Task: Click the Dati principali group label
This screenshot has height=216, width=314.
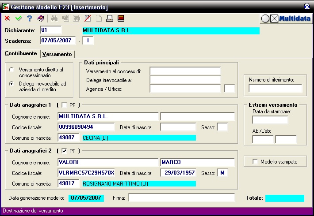Action: pyautogui.click(x=101, y=63)
